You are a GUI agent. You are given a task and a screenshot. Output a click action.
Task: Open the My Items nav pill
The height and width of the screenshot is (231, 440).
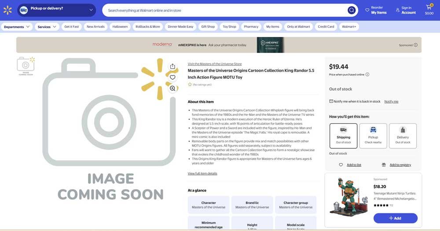(x=273, y=27)
